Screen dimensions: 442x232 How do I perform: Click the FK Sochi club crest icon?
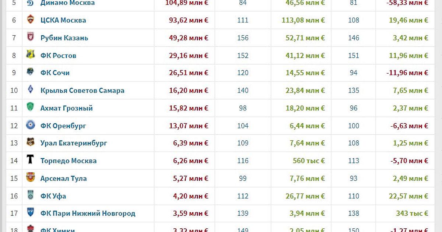31,73
